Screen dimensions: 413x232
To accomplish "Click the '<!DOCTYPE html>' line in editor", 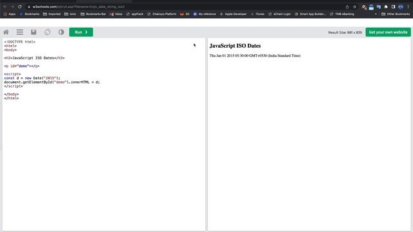I will pyautogui.click(x=20, y=42).
